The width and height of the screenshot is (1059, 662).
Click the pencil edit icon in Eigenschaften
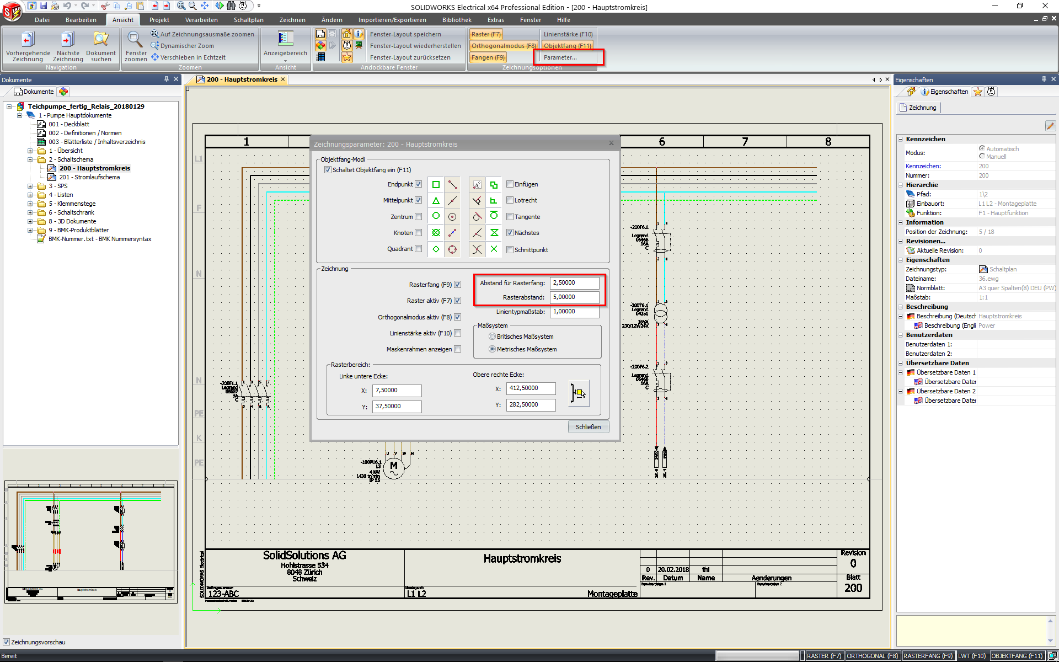tap(1050, 126)
